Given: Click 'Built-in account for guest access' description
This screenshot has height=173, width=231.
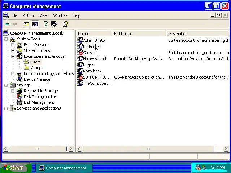Looking at the screenshot, I should 199,53.
